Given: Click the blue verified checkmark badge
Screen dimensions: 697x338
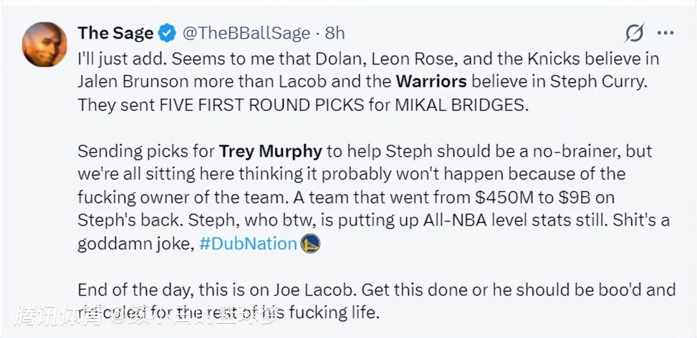Looking at the screenshot, I should 167,33.
